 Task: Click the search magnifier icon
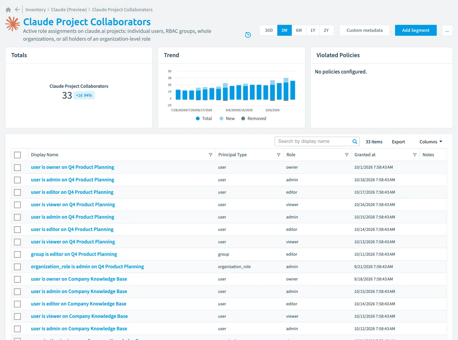coord(355,142)
